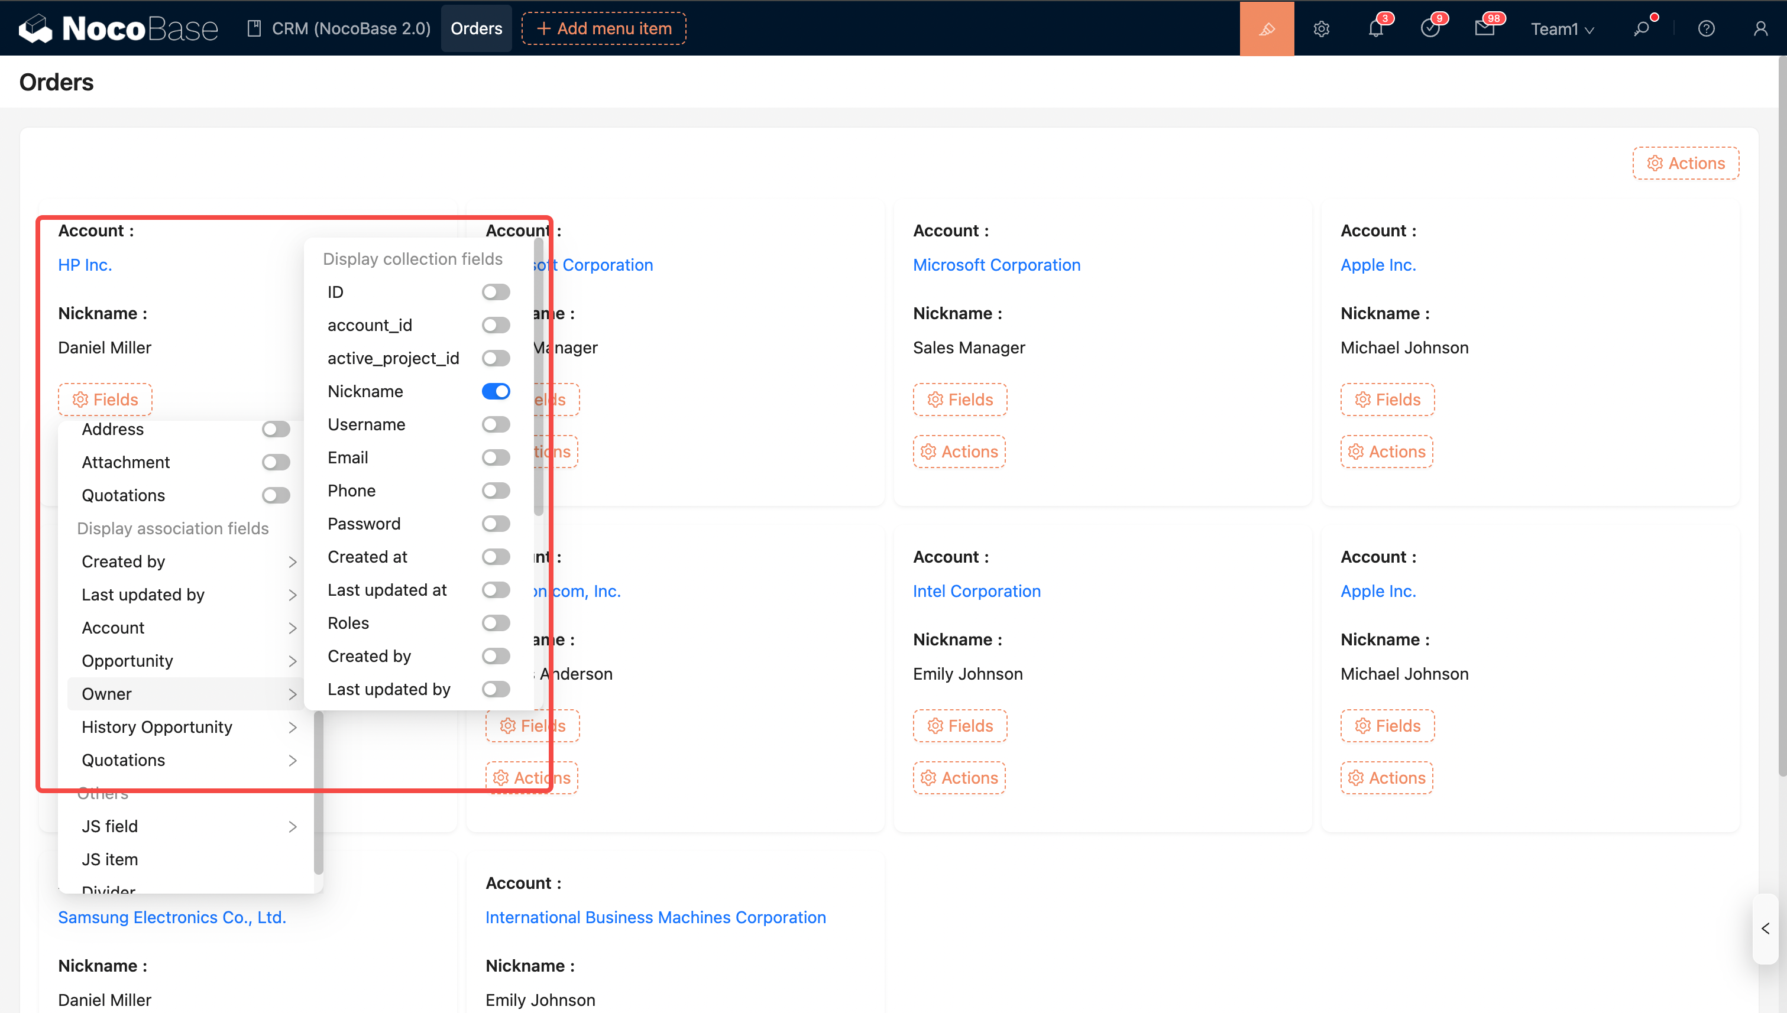
Task: Open the Team1 role dropdown
Action: (1562, 28)
